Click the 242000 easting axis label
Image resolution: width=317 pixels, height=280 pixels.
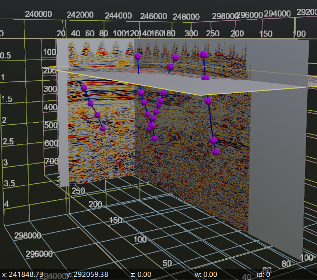80,15
